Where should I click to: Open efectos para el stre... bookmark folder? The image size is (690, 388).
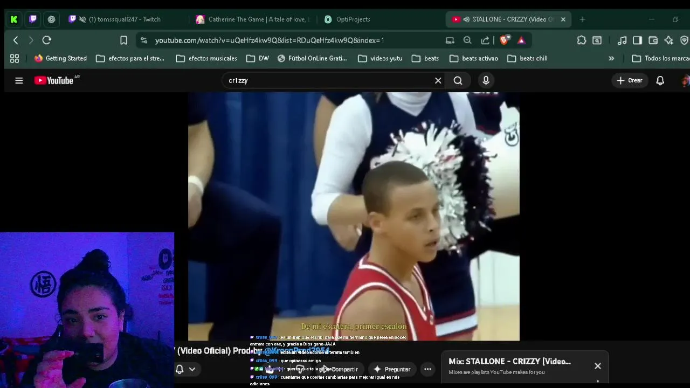coord(130,58)
